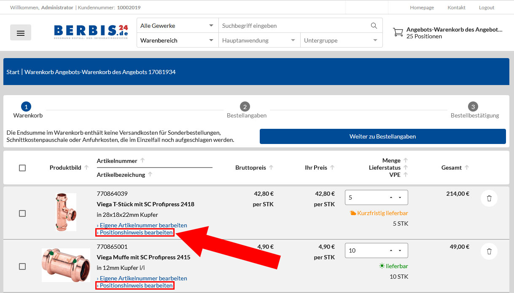Sort by VPE arrow
The width and height of the screenshot is (514, 293).
(406, 174)
